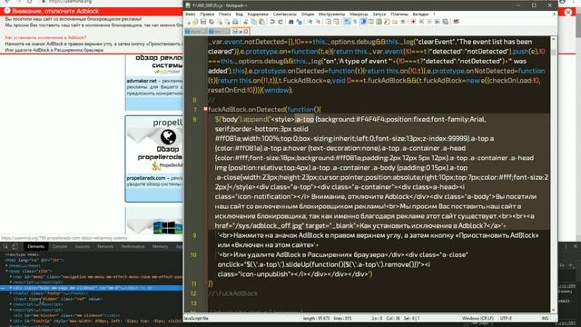The width and height of the screenshot is (581, 327).
Task: Toggle DevTools device toolbar icon
Action: point(15,246)
